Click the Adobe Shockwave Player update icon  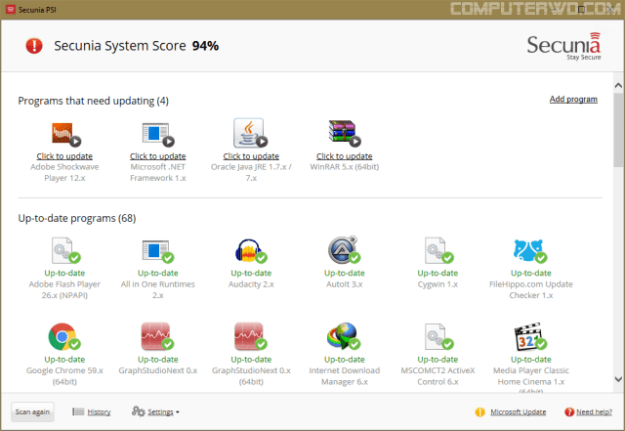(66, 134)
